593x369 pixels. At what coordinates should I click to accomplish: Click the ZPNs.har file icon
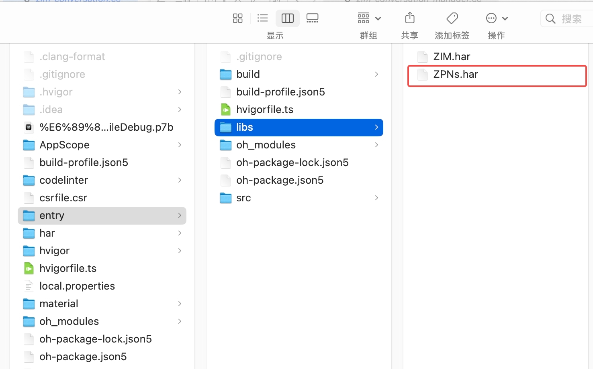[423, 74]
